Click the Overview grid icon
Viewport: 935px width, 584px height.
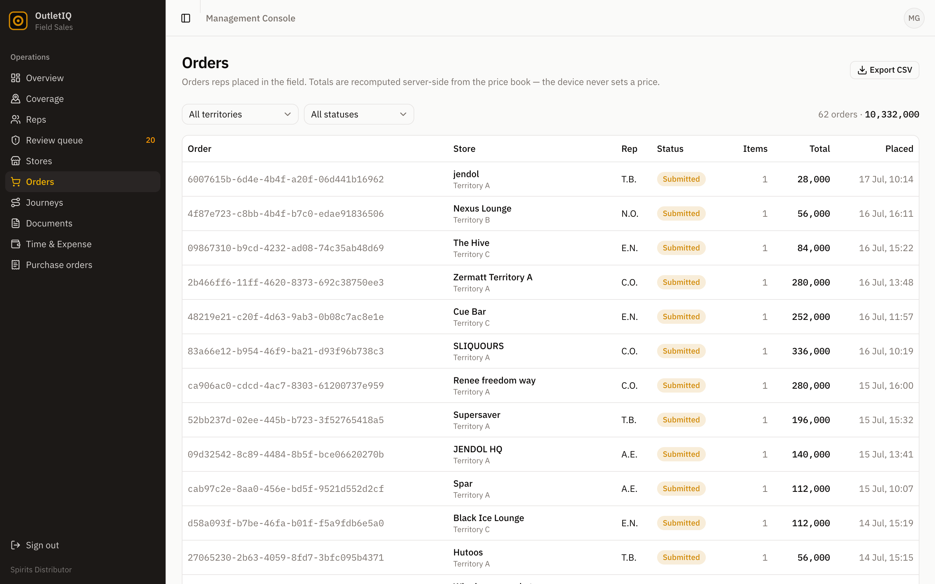coord(16,78)
